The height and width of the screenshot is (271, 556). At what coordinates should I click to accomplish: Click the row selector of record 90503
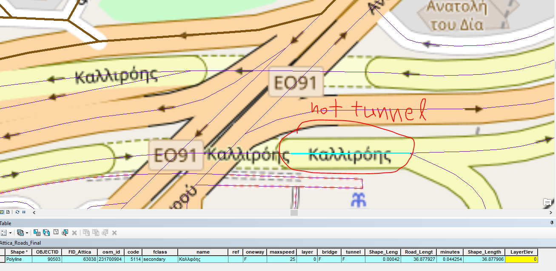3,259
